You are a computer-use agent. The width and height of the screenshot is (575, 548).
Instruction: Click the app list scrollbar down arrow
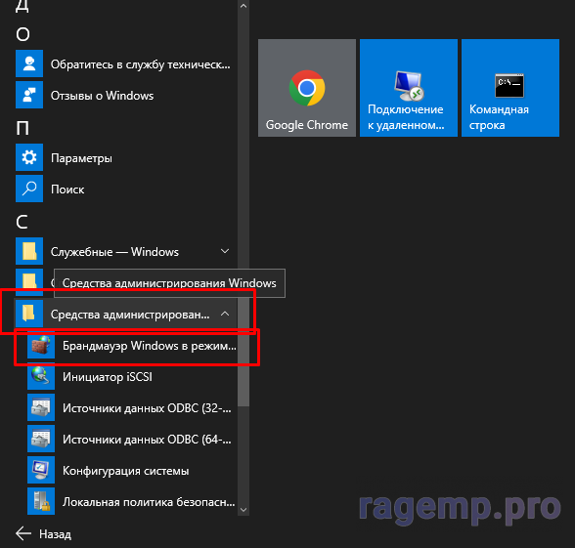coord(243,510)
